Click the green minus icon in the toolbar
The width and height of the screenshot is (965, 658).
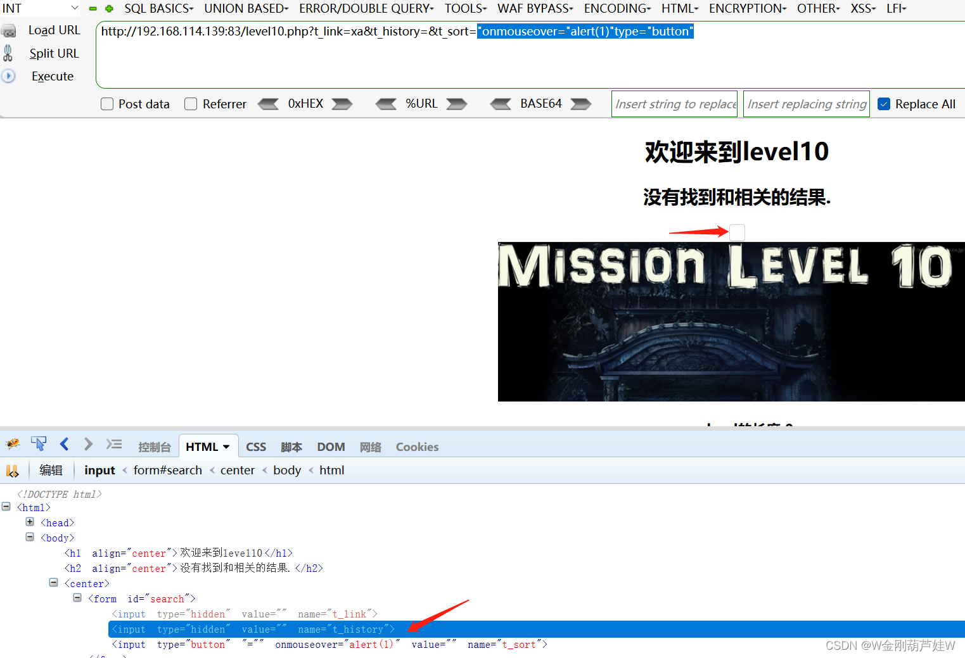click(93, 9)
